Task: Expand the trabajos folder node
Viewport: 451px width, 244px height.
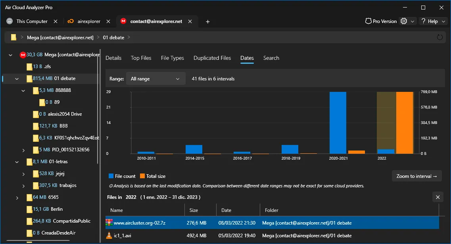Action: [23, 186]
